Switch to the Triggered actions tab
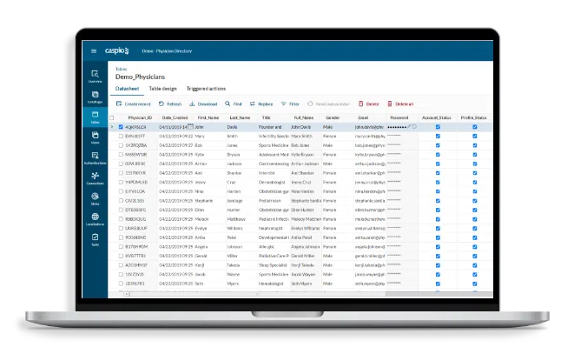The image size is (561, 354). [x=205, y=88]
